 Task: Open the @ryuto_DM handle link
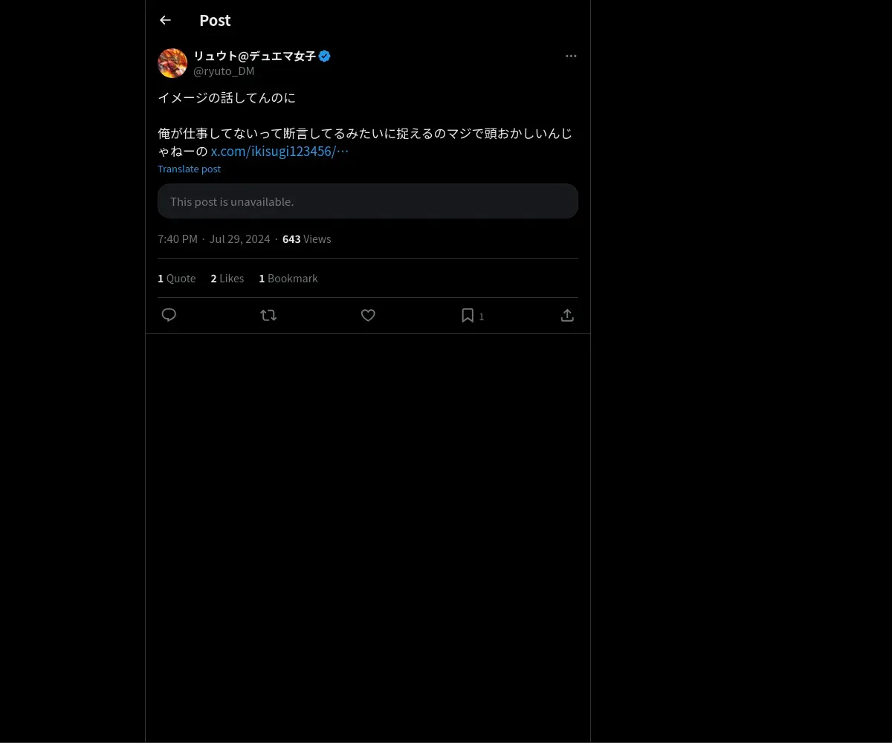click(224, 71)
